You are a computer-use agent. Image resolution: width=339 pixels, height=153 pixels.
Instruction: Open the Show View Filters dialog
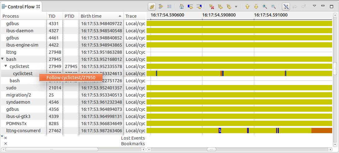pyautogui.click(x=161, y=7)
